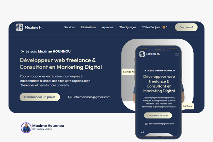Click the phone's Marketing Digital heading
This screenshot has height=142, width=213.
pyautogui.click(x=159, y=91)
